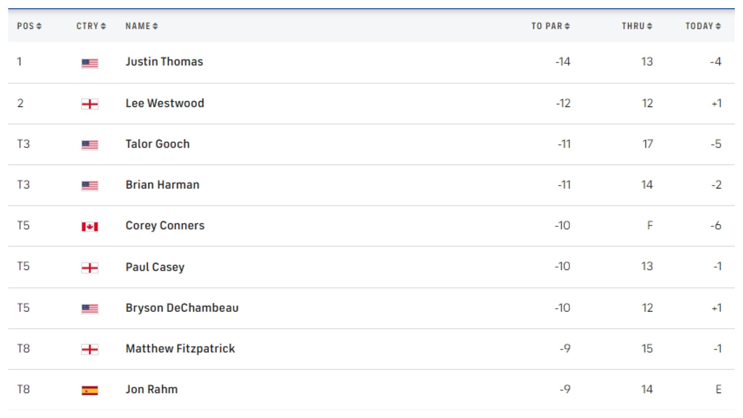Sort by the TO PAR column
The image size is (743, 418).
coord(550,26)
